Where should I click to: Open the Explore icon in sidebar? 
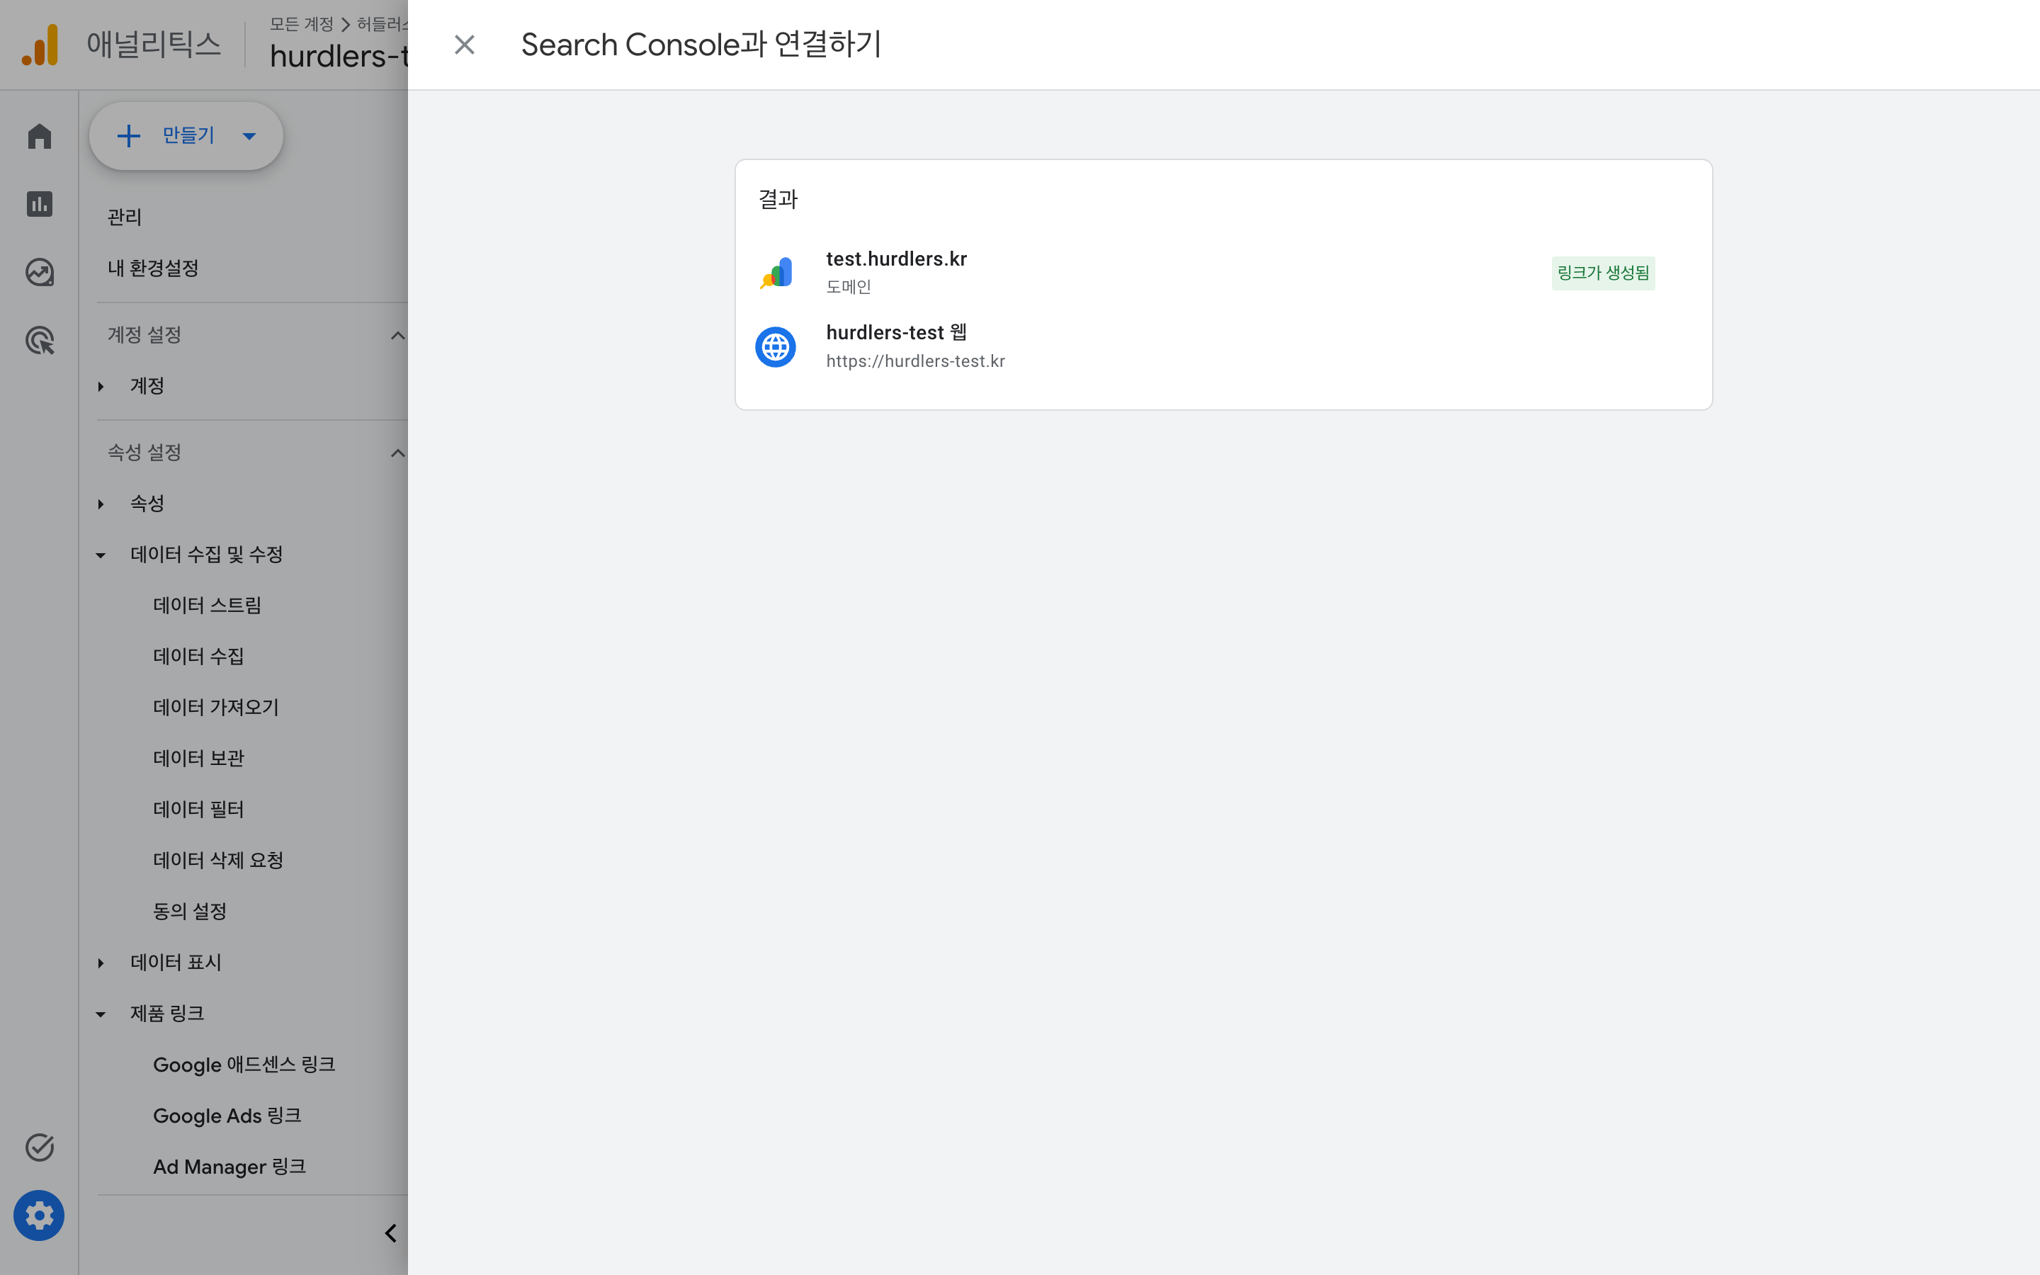pyautogui.click(x=40, y=273)
